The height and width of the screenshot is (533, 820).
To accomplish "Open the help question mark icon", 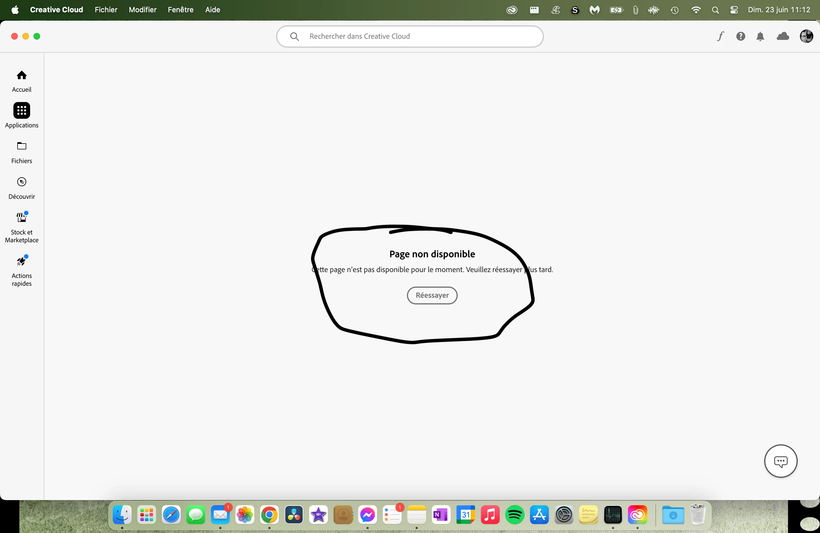I will point(741,36).
